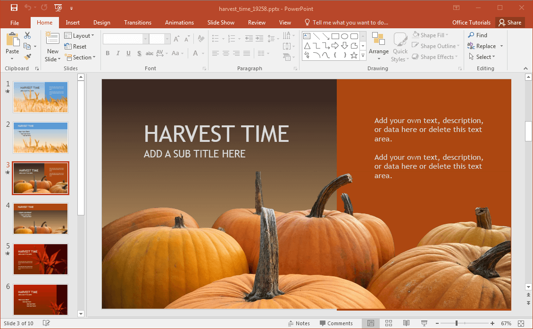
Task: Click the font name input box
Action: 123,39
